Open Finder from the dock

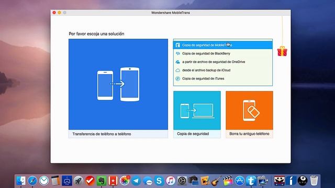[x=21, y=181]
